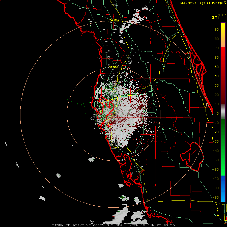Click the 10 knot scale label

(217, 104)
